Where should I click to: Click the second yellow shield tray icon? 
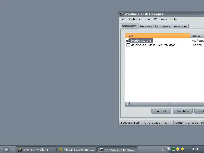pos(183,149)
